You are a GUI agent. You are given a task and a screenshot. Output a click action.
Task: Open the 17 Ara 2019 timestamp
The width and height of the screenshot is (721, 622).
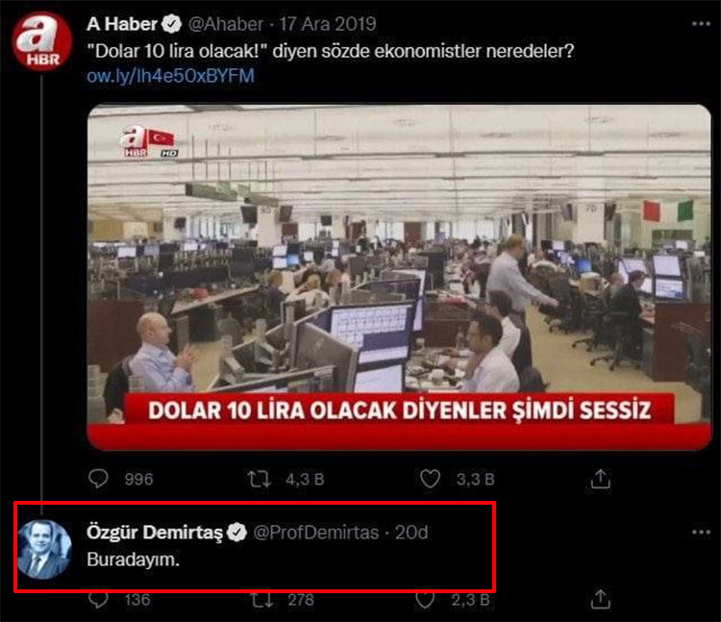(x=328, y=24)
